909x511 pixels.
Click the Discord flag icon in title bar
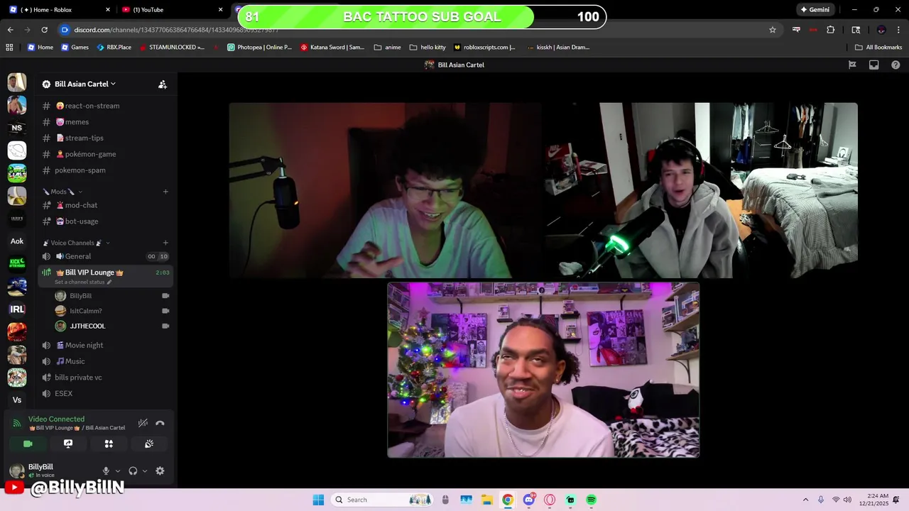pyautogui.click(x=852, y=65)
